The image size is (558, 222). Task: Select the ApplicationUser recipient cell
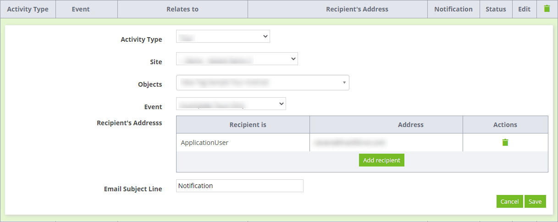tap(243, 143)
